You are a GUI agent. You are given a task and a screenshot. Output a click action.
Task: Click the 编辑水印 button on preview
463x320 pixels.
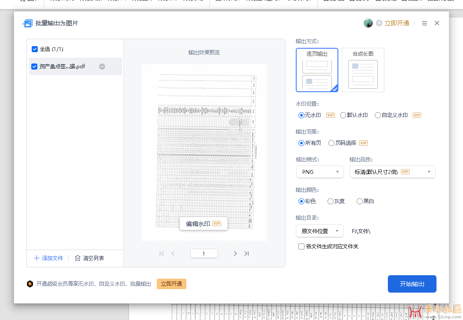(x=203, y=223)
